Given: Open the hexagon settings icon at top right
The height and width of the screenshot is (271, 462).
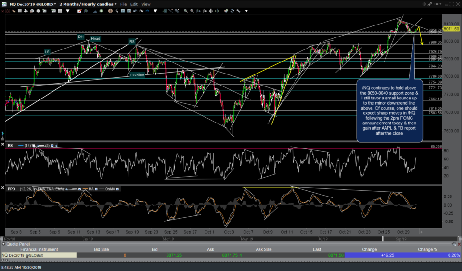Looking at the screenshot, I should pyautogui.click(x=424, y=4).
